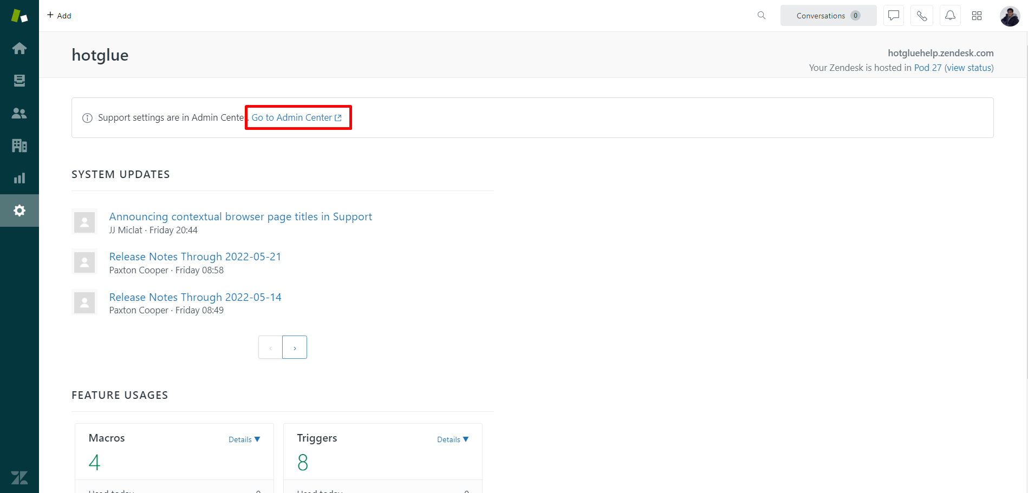1028x493 pixels.
Task: Open the notifications bell icon
Action: [x=950, y=16]
